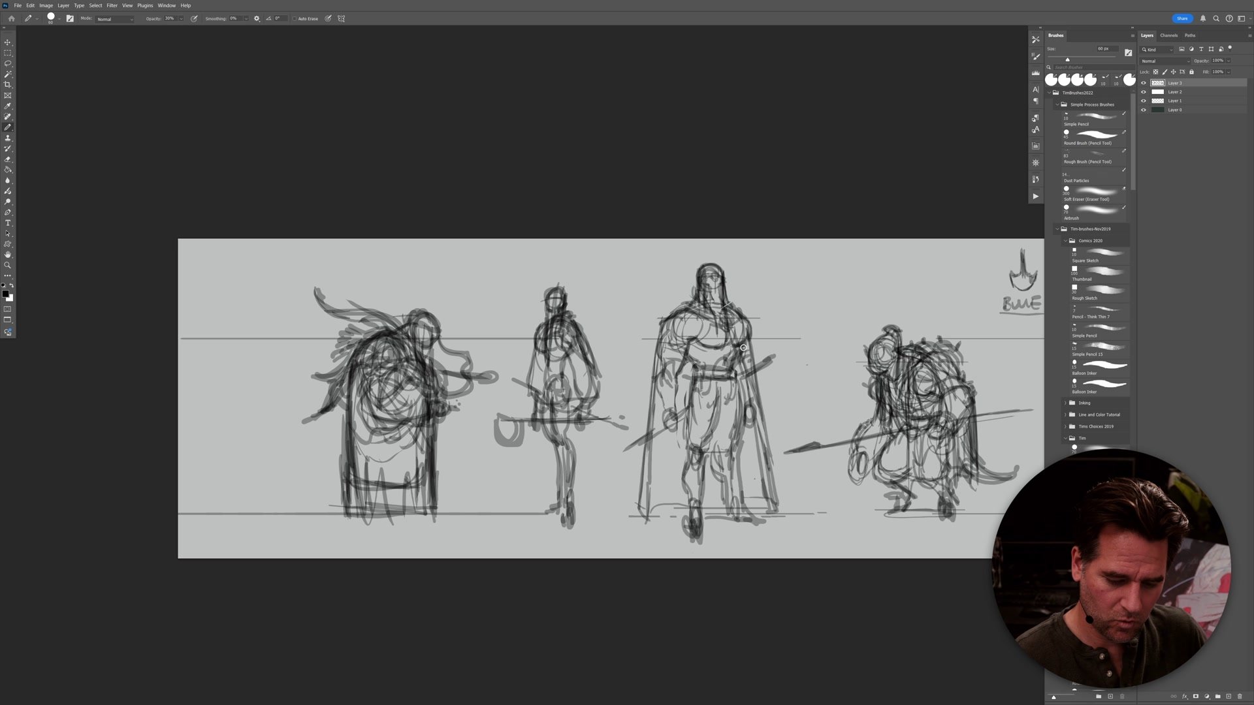Open smoothing options gear icon
Viewport: 1254px width, 705px height.
pos(257,19)
